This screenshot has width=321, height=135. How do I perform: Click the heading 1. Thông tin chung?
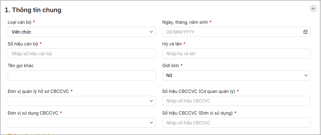click(33, 10)
